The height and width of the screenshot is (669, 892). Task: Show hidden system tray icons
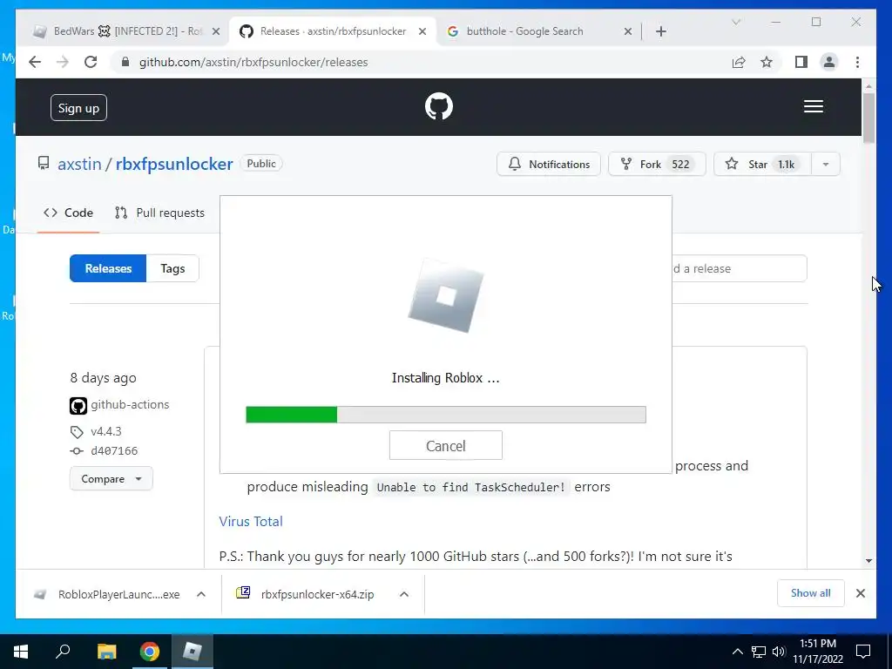tap(737, 652)
